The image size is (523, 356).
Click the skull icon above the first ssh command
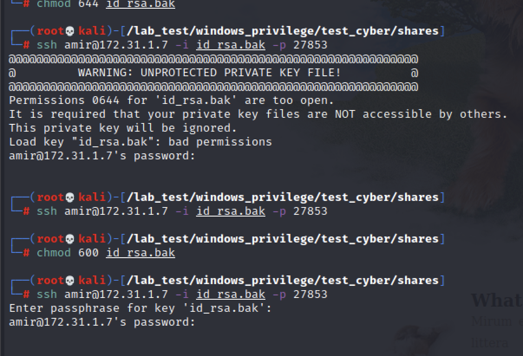69,31
